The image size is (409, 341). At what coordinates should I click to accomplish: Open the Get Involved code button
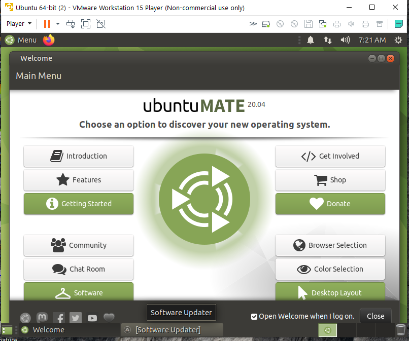[330, 156]
